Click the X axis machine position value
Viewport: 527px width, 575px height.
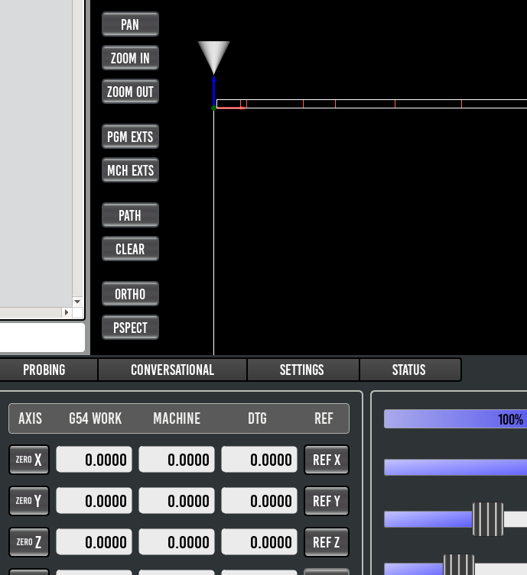pyautogui.click(x=177, y=460)
